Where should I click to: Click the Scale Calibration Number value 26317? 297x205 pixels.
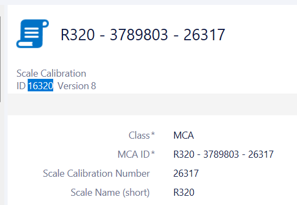pyautogui.click(x=186, y=173)
